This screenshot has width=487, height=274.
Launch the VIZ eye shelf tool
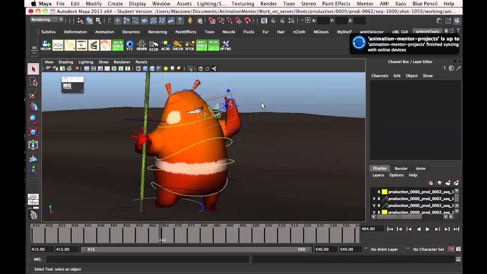tap(130, 45)
